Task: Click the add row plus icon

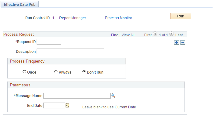Action: click(177, 42)
